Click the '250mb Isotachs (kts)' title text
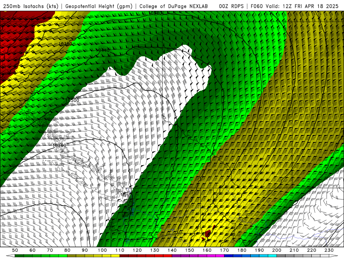The image size is (344, 258). (31, 6)
